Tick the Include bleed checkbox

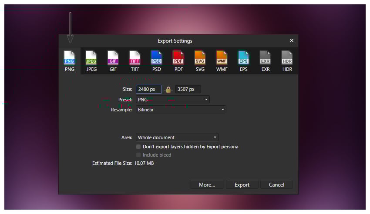[x=138, y=155]
